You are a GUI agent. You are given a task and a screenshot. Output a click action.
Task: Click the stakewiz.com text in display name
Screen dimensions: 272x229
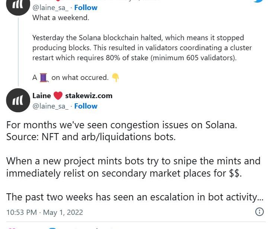(x=89, y=96)
